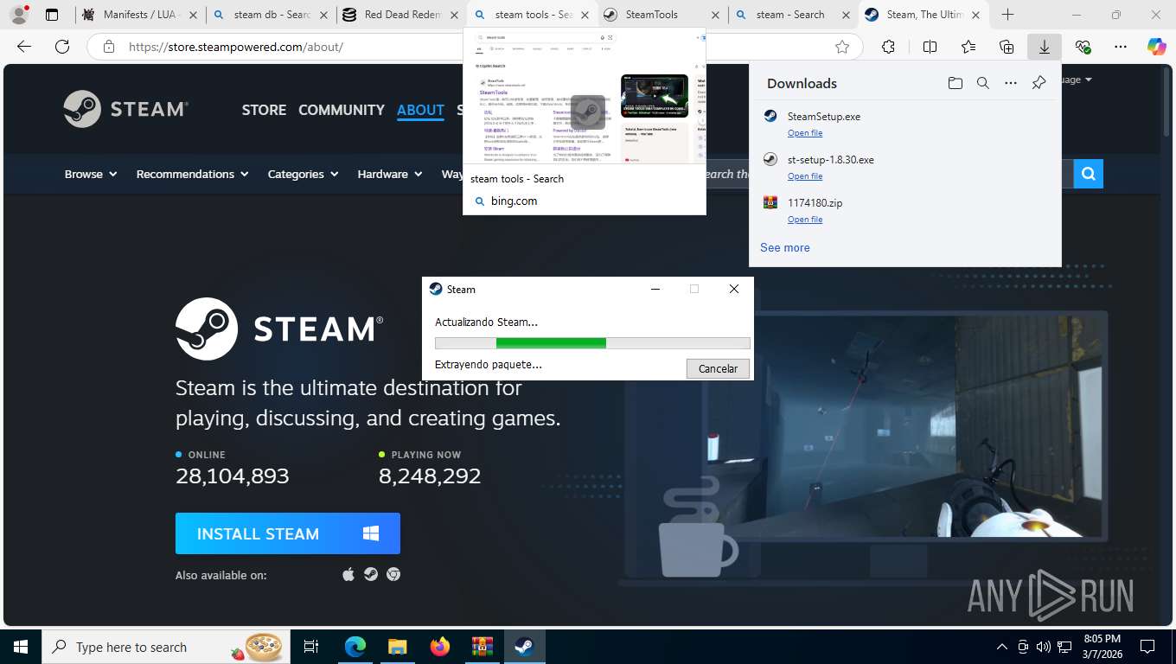Viewport: 1176px width, 664px height.
Task: Open the Extensions puzzle icon
Action: [888, 47]
